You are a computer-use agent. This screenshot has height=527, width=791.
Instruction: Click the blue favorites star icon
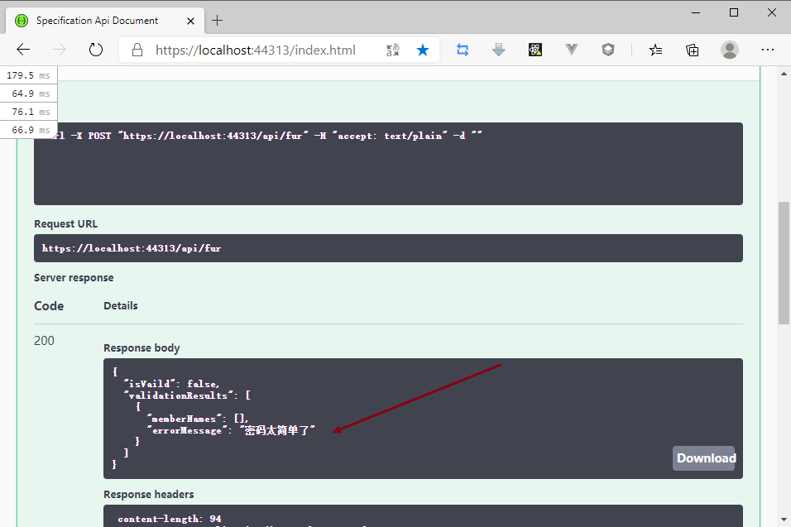pyautogui.click(x=423, y=50)
